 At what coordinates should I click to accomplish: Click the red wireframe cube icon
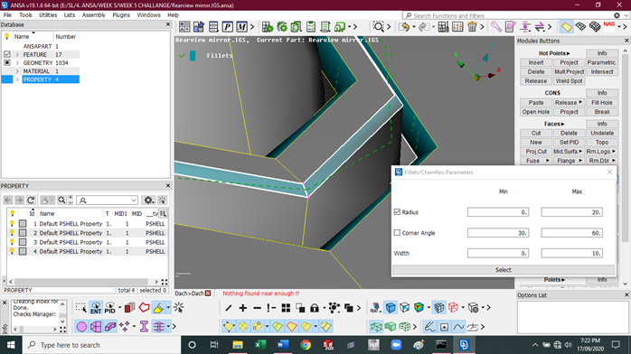454,308
